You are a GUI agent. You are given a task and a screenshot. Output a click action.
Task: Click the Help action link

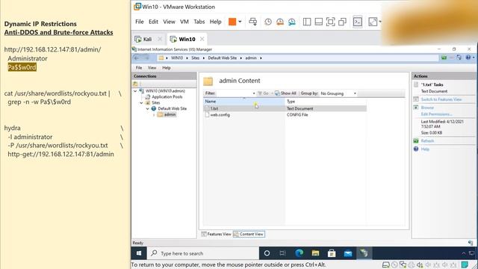pyautogui.click(x=425, y=149)
